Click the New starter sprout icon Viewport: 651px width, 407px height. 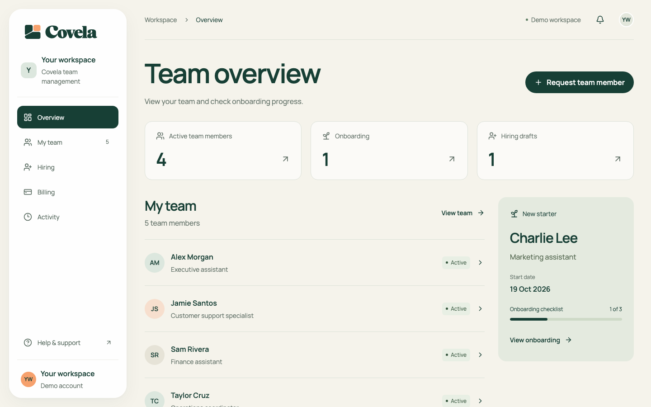click(x=514, y=214)
